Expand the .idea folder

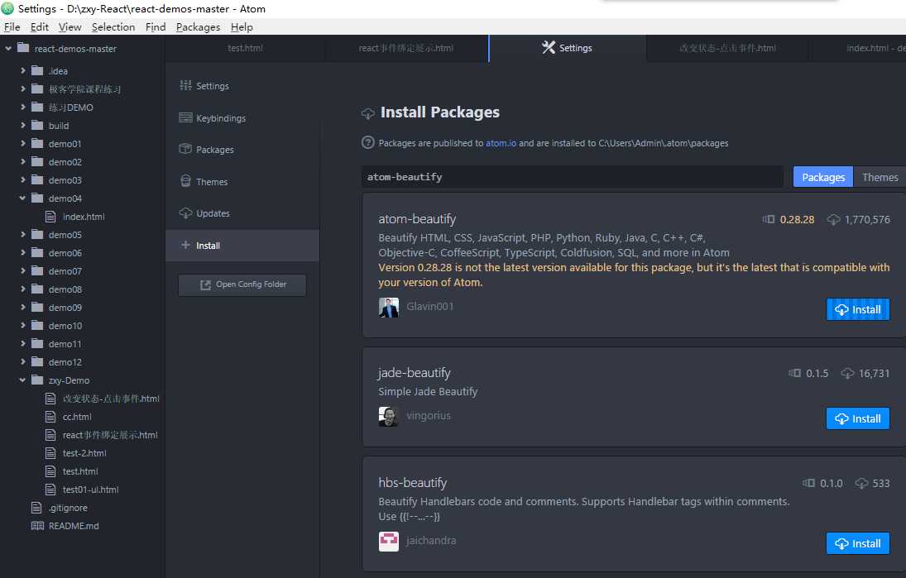click(22, 70)
